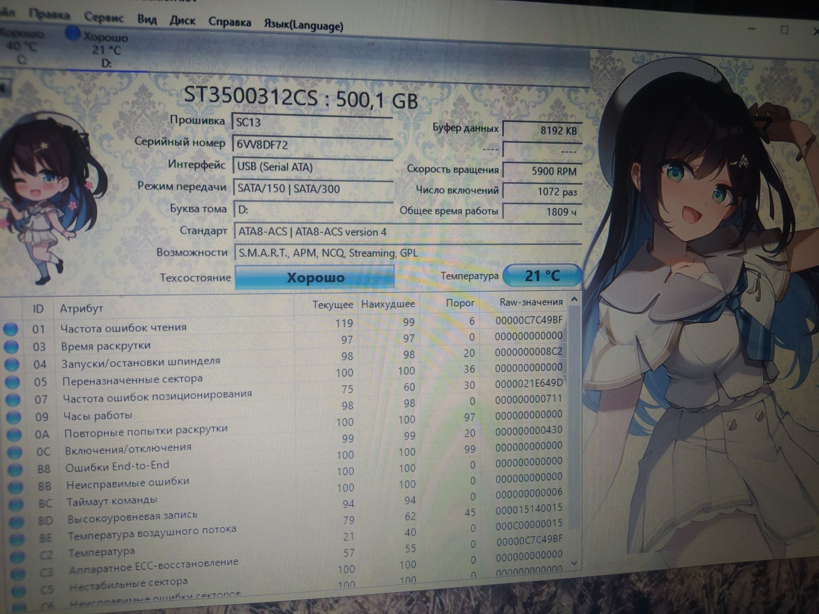This screenshot has width=819, height=614.
Task: Click status icon for C2 Температура
Action: 17,557
